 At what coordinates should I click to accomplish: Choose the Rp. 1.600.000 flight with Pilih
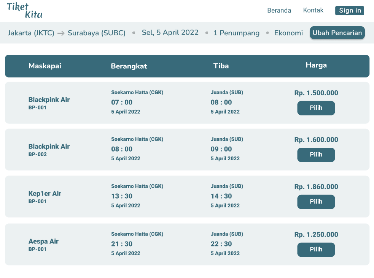click(316, 155)
